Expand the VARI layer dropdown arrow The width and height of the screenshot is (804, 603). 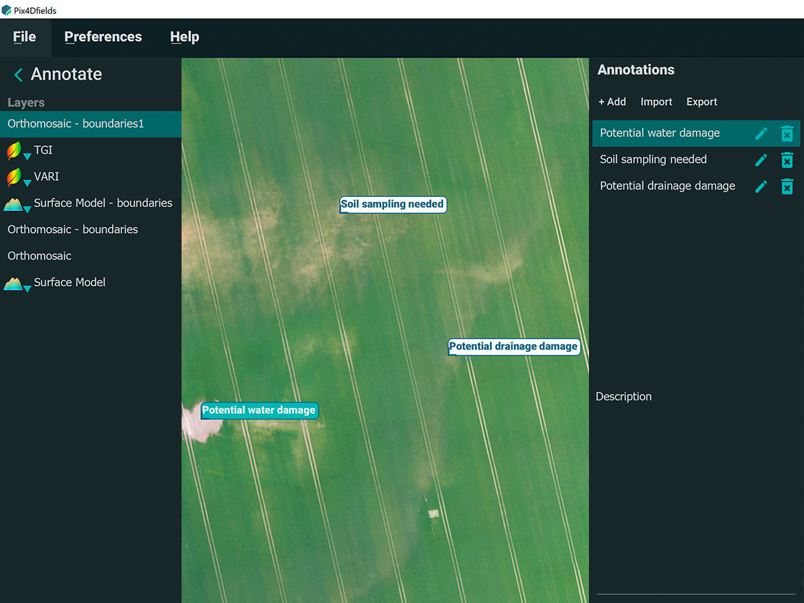27,183
